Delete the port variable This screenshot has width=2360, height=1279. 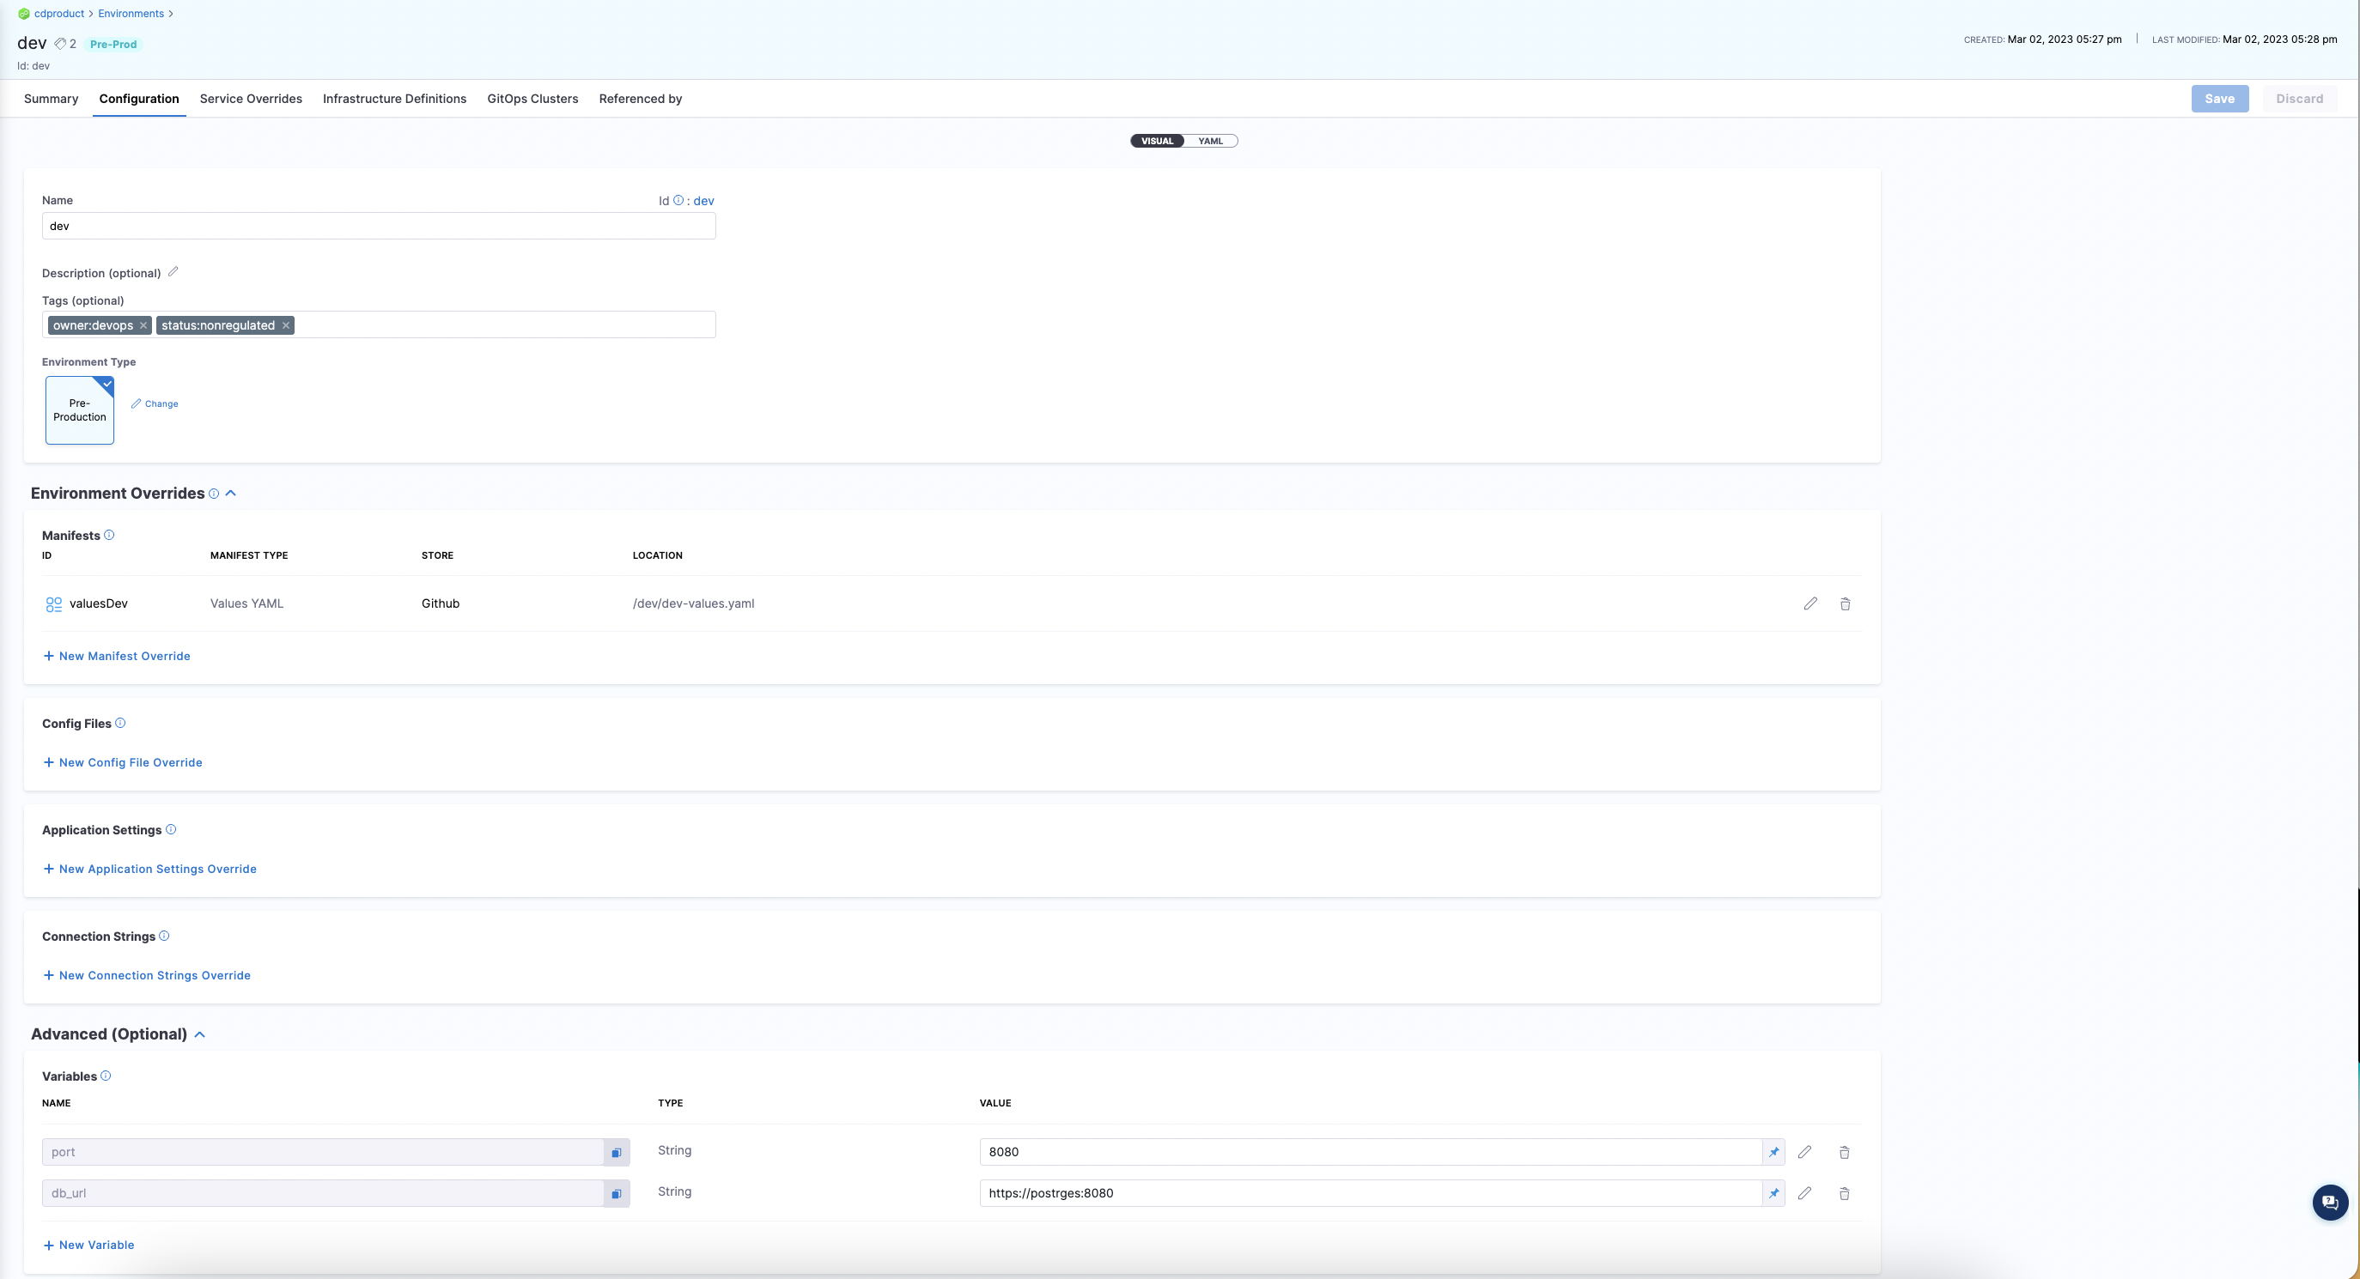click(x=1844, y=1153)
